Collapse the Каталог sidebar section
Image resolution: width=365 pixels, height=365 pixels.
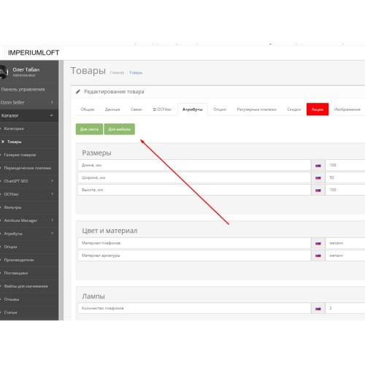pyautogui.click(x=27, y=115)
